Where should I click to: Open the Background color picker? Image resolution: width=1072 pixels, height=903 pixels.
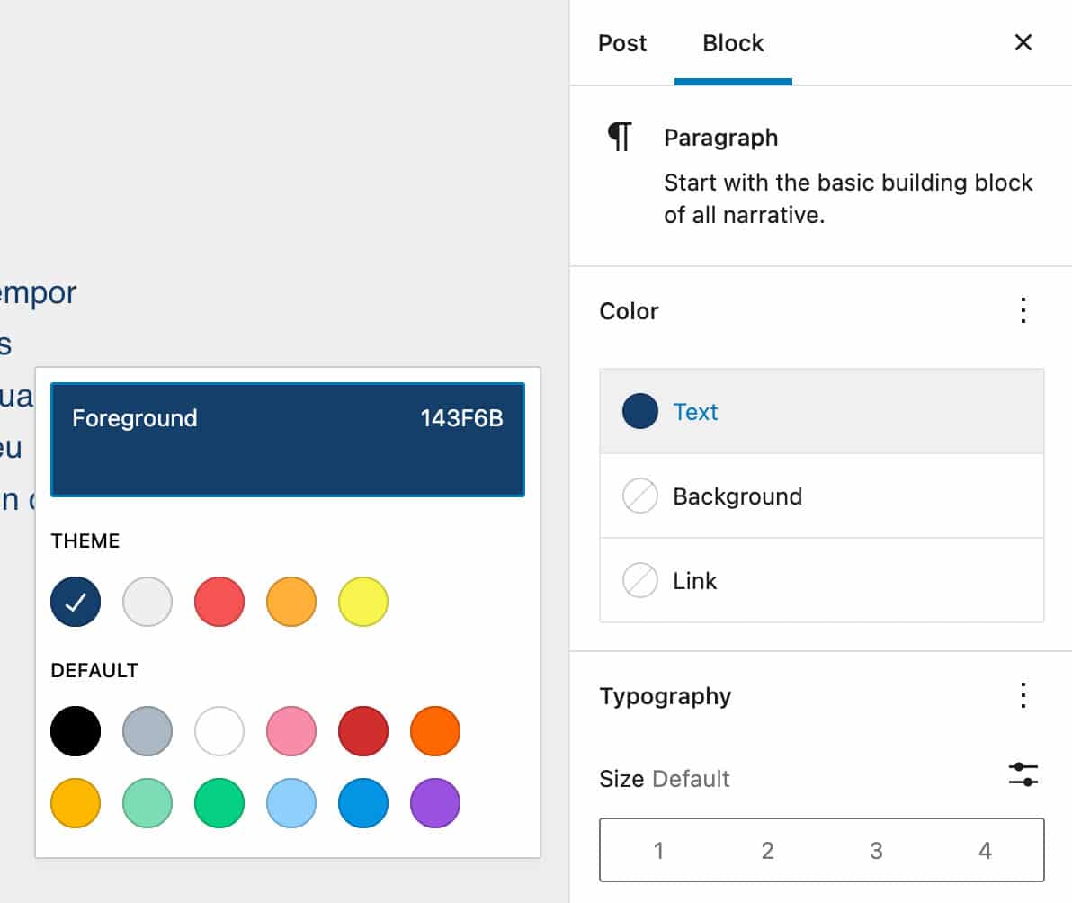click(x=737, y=496)
